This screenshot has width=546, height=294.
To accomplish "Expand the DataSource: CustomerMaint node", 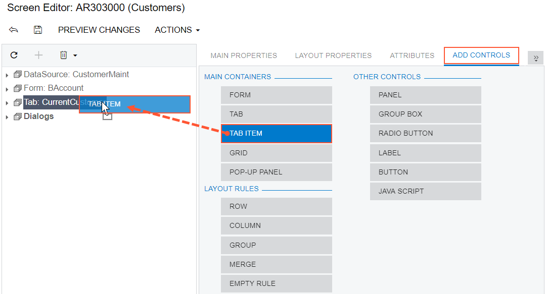I will click(7, 75).
